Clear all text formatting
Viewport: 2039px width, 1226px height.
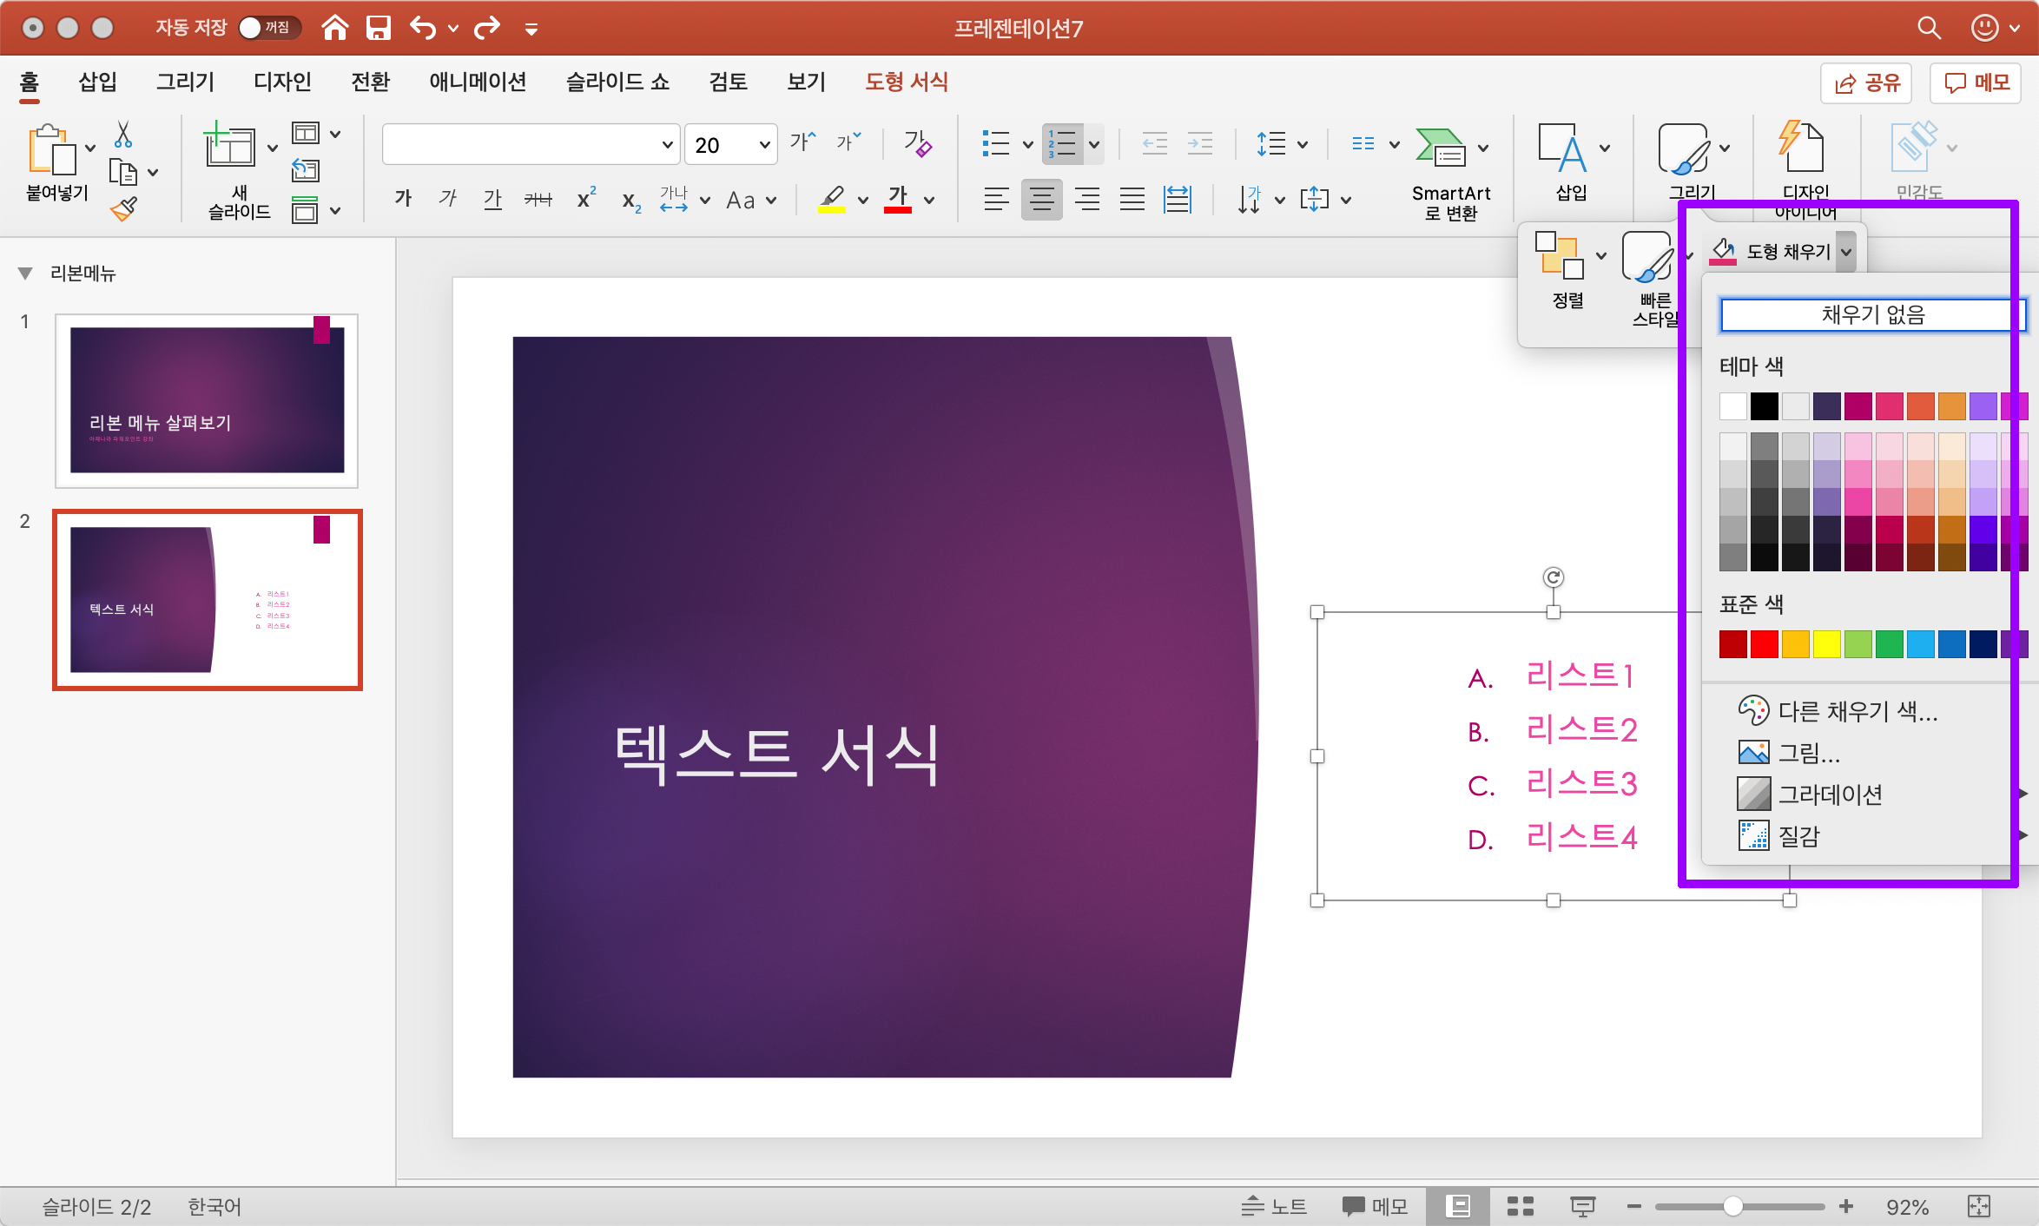[917, 143]
